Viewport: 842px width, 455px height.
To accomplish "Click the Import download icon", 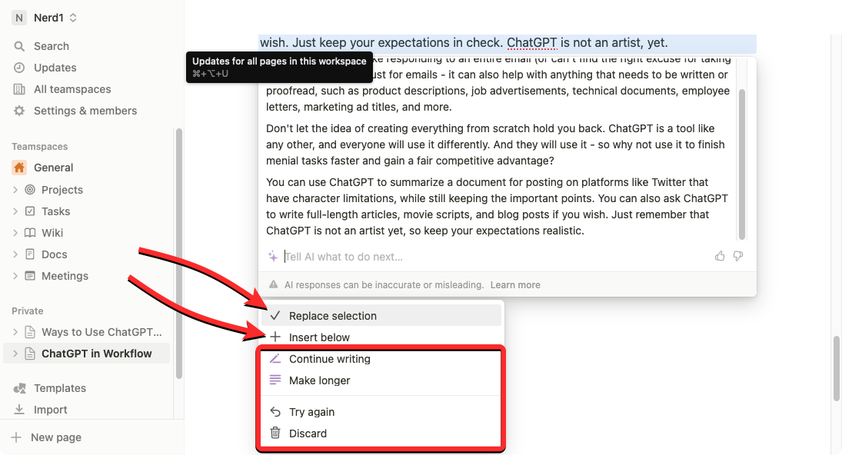I will [x=19, y=410].
